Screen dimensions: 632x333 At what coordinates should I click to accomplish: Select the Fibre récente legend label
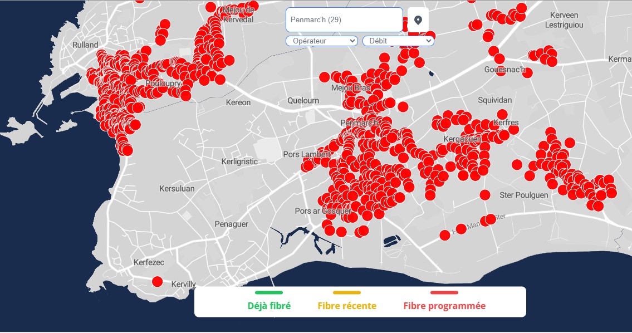point(347,306)
